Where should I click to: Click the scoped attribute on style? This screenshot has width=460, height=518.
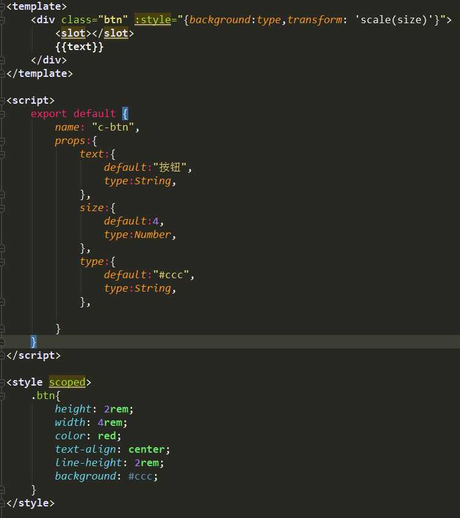click(67, 382)
